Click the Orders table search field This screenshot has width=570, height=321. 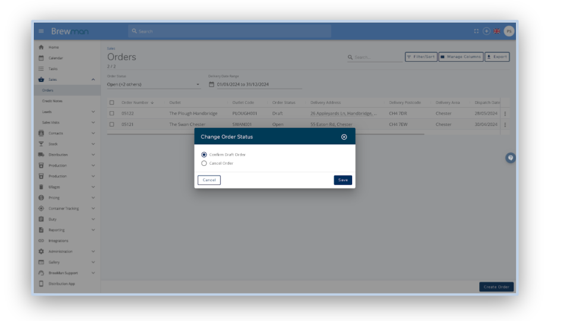coord(375,57)
